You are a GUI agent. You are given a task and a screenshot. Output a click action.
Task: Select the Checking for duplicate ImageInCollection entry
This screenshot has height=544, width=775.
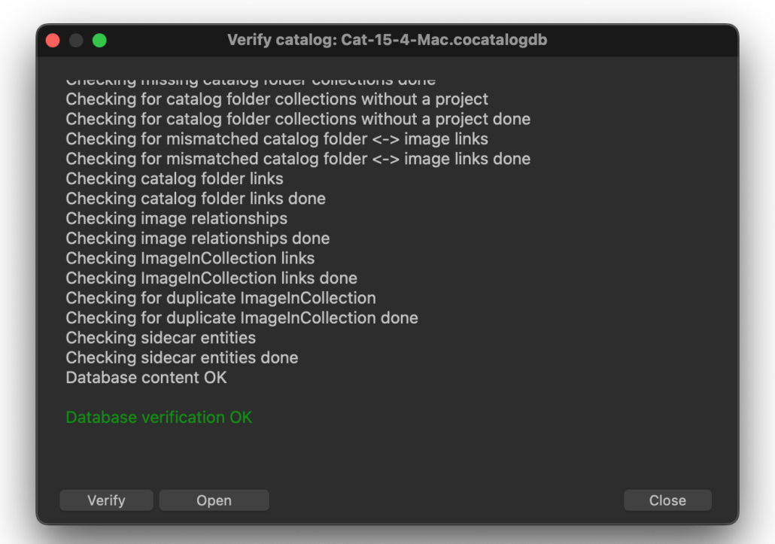(x=221, y=298)
